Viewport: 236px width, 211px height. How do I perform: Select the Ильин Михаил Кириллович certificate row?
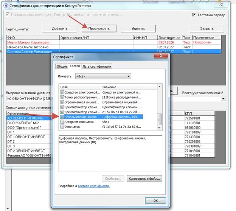point(114,42)
